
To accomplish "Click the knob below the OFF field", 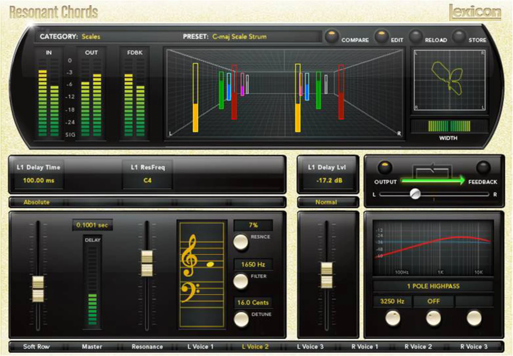I will (x=433, y=318).
